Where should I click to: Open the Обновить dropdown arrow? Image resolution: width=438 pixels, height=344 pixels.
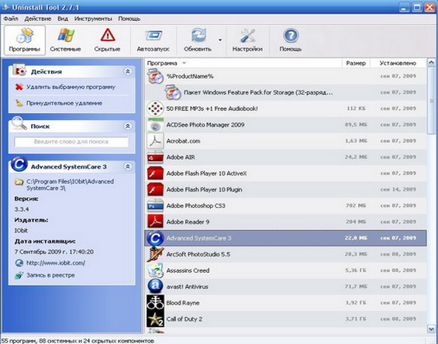[x=220, y=40]
